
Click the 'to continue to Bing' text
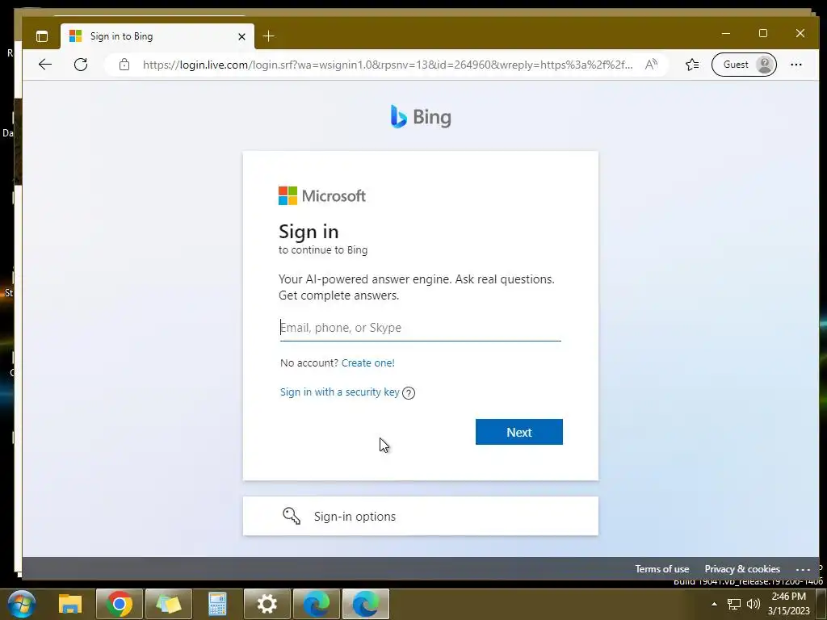[323, 250]
